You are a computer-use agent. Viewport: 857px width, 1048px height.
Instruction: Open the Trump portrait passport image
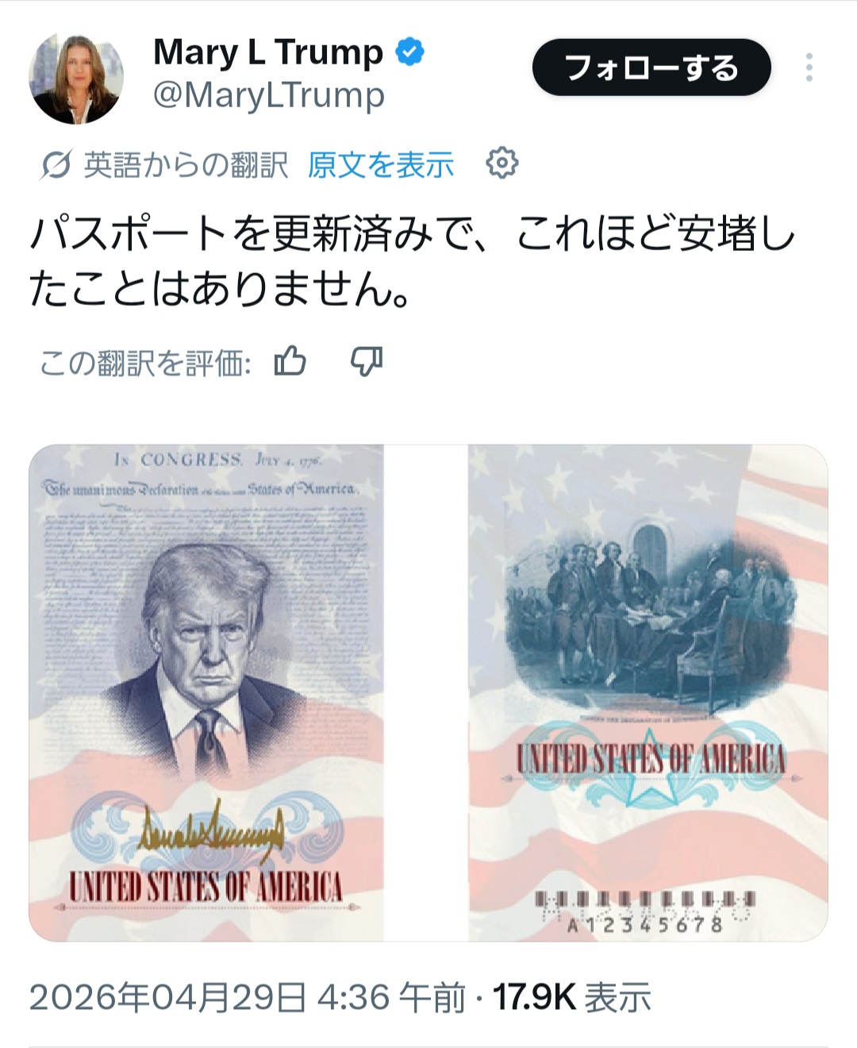206,693
